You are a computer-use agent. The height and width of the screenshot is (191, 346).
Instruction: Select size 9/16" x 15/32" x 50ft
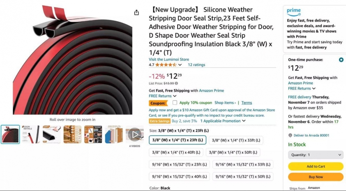tap(243, 177)
